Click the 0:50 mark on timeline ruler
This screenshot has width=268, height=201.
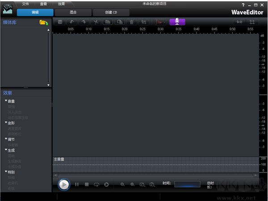tap(232, 29)
